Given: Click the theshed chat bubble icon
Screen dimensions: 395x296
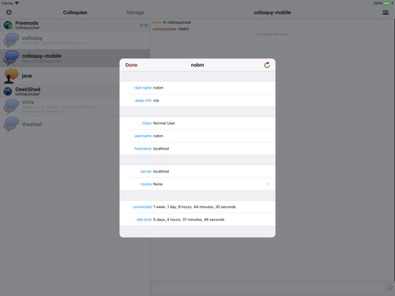Looking at the screenshot, I should (11, 124).
